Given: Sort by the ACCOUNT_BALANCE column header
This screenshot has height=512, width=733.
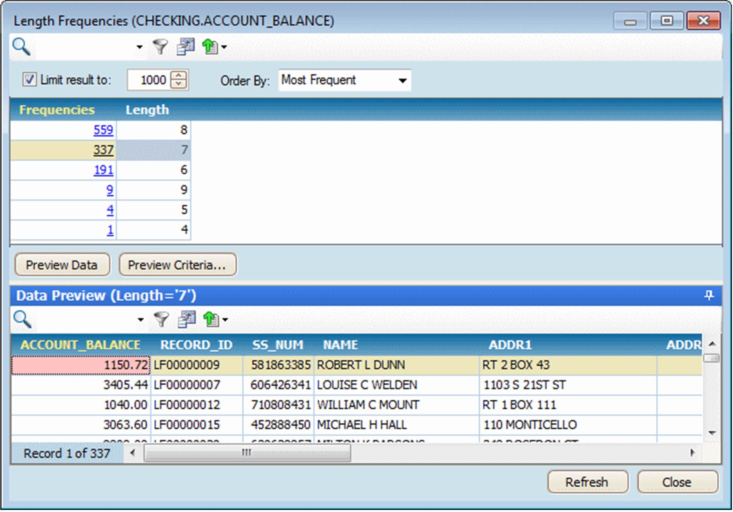Looking at the screenshot, I should (x=81, y=345).
